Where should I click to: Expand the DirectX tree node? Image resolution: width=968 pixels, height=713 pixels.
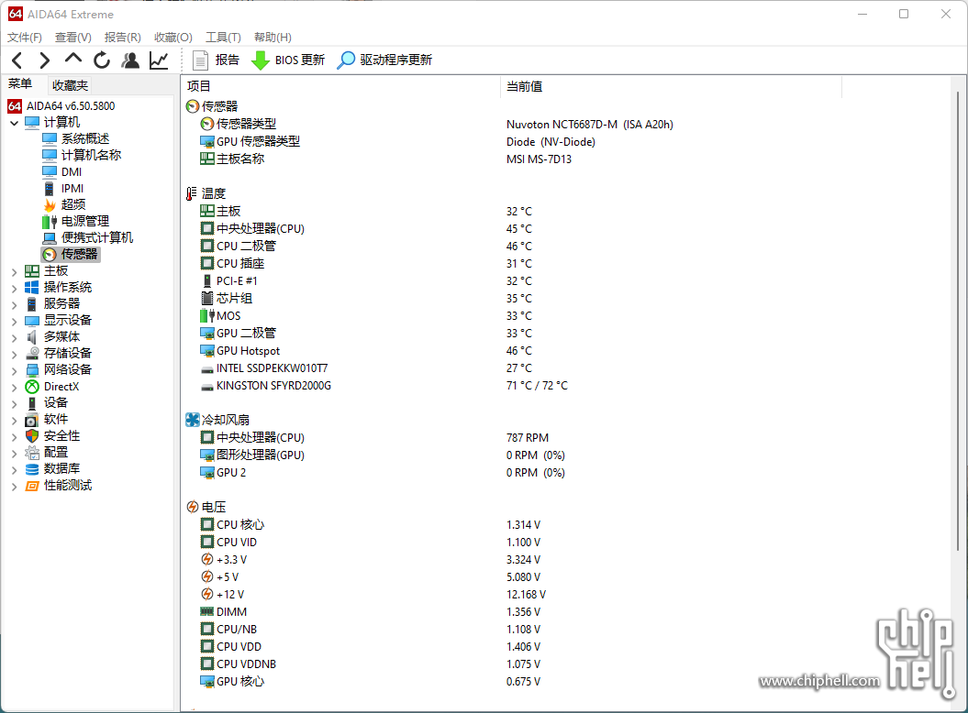(x=14, y=387)
